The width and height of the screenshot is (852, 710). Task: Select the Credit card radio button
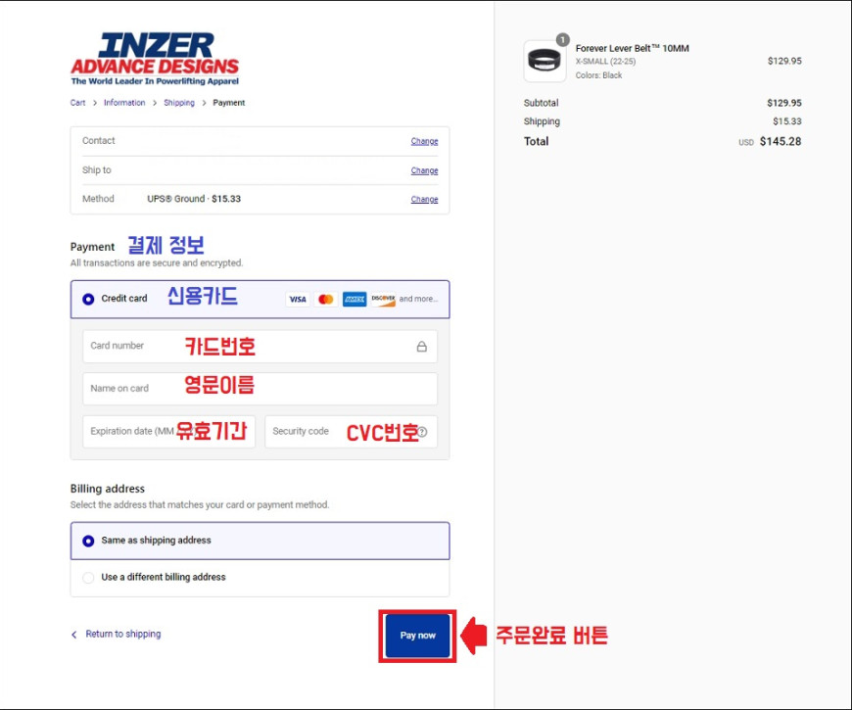[x=88, y=300]
